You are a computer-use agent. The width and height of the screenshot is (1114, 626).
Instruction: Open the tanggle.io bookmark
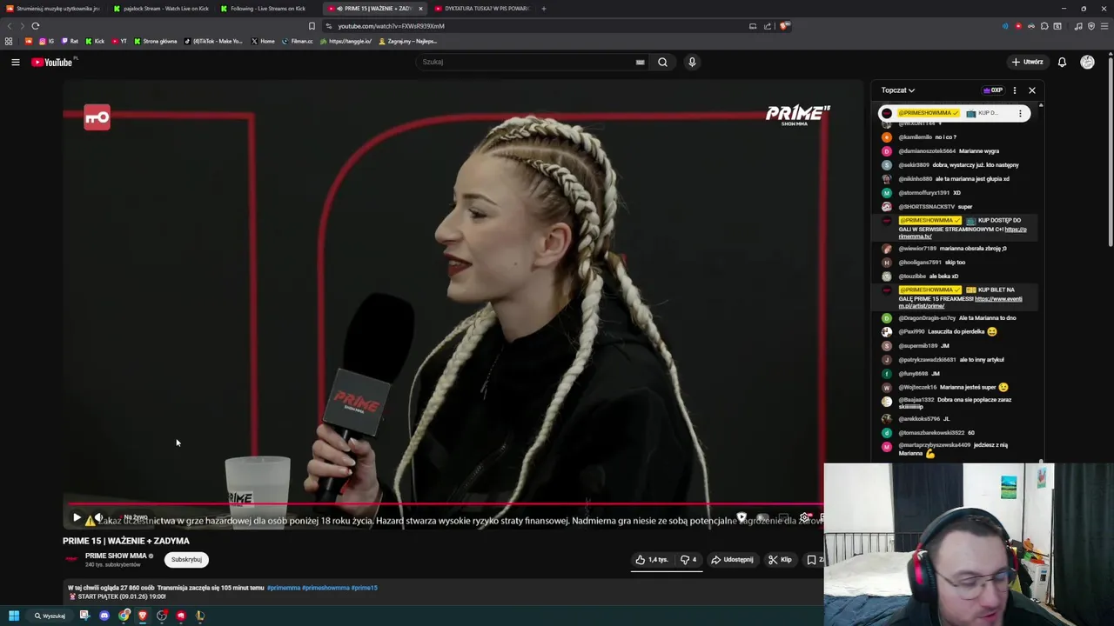(x=346, y=41)
